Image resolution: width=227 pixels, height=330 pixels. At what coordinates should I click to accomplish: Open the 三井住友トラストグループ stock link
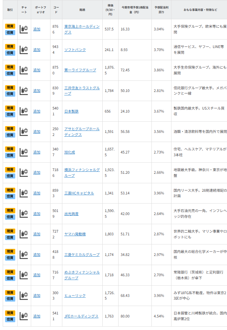click(x=82, y=91)
